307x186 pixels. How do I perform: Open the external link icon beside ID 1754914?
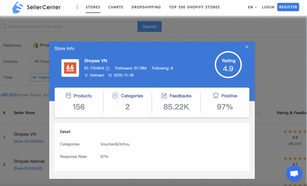click(108, 68)
